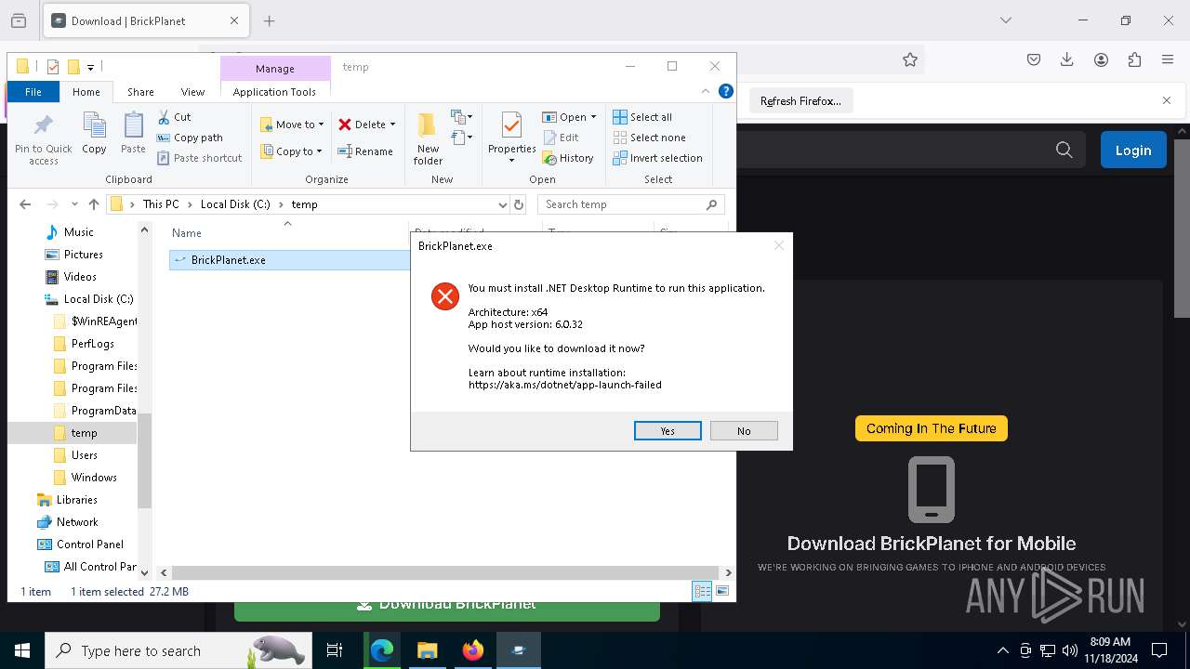Refresh the temp folder view
The width and height of the screenshot is (1190, 669).
coord(519,204)
